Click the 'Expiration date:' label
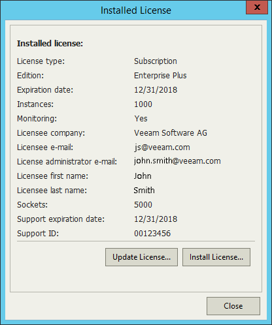The width and height of the screenshot is (272, 325). pyautogui.click(x=45, y=90)
